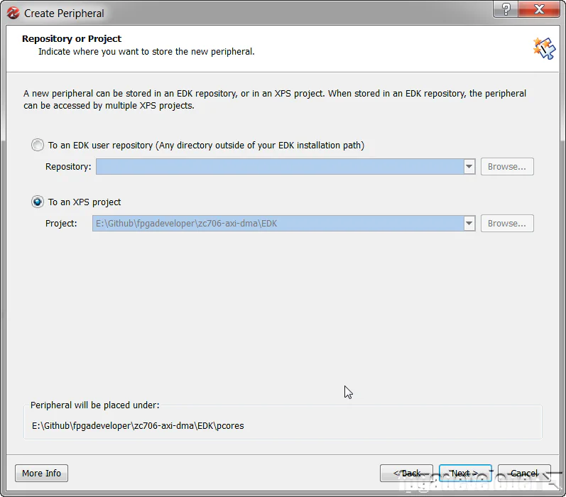Expand the Repository dropdown arrow
566x497 pixels.
tap(469, 167)
